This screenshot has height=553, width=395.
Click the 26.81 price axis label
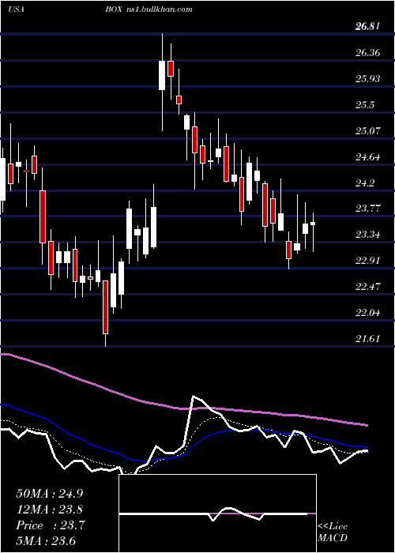tap(368, 26)
